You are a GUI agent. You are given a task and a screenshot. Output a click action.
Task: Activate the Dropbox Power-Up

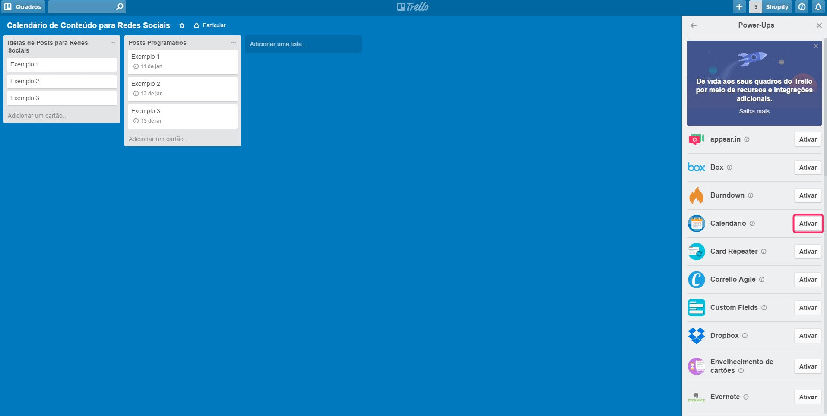808,336
